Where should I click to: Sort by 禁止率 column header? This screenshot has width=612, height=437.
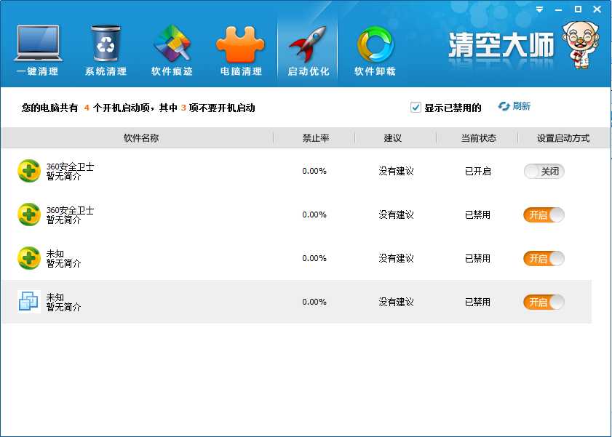pyautogui.click(x=316, y=137)
